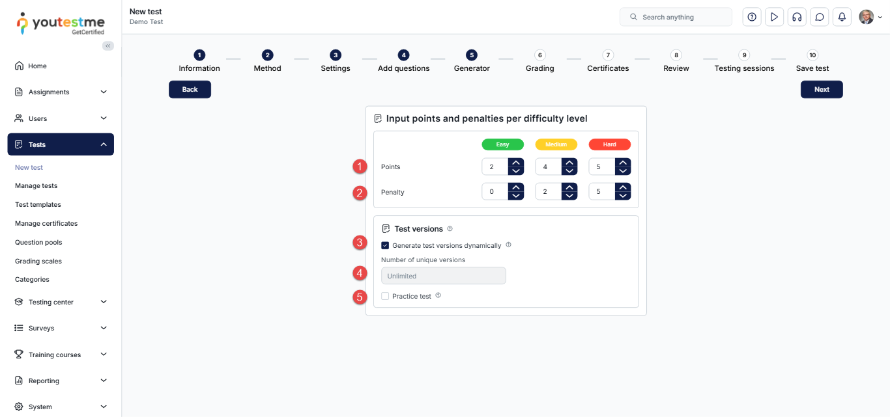Click the Next button

click(x=822, y=90)
